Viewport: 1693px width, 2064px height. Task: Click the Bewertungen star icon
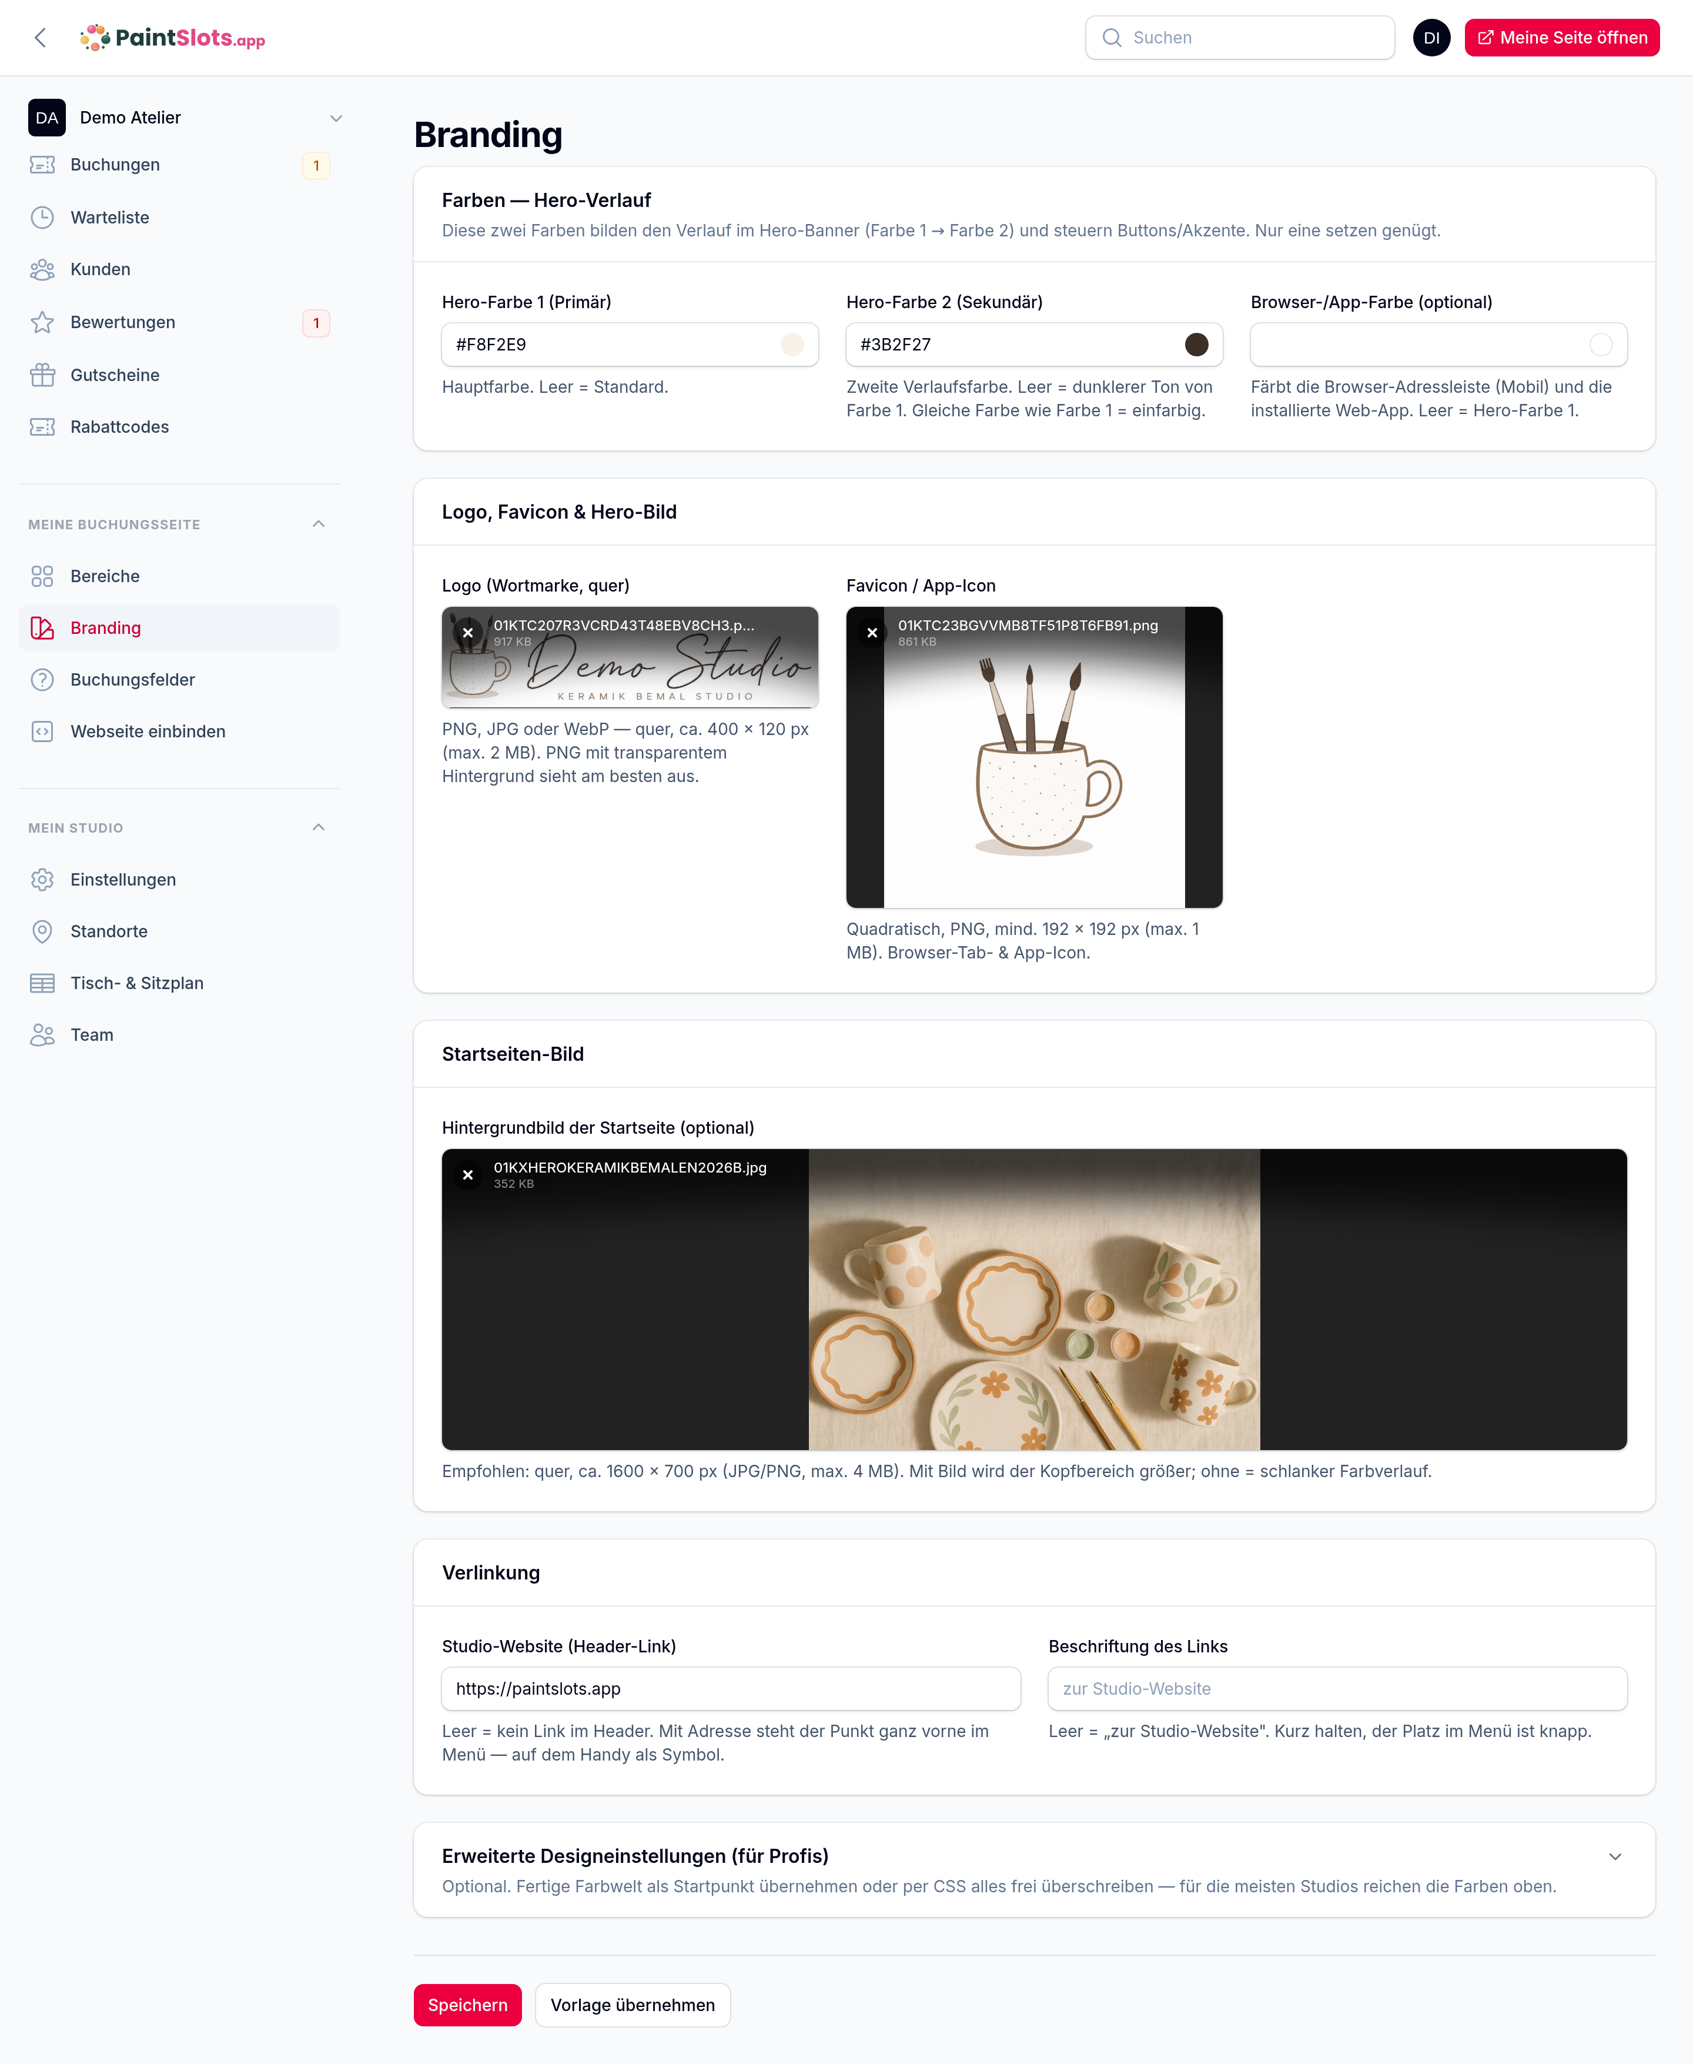tap(42, 322)
